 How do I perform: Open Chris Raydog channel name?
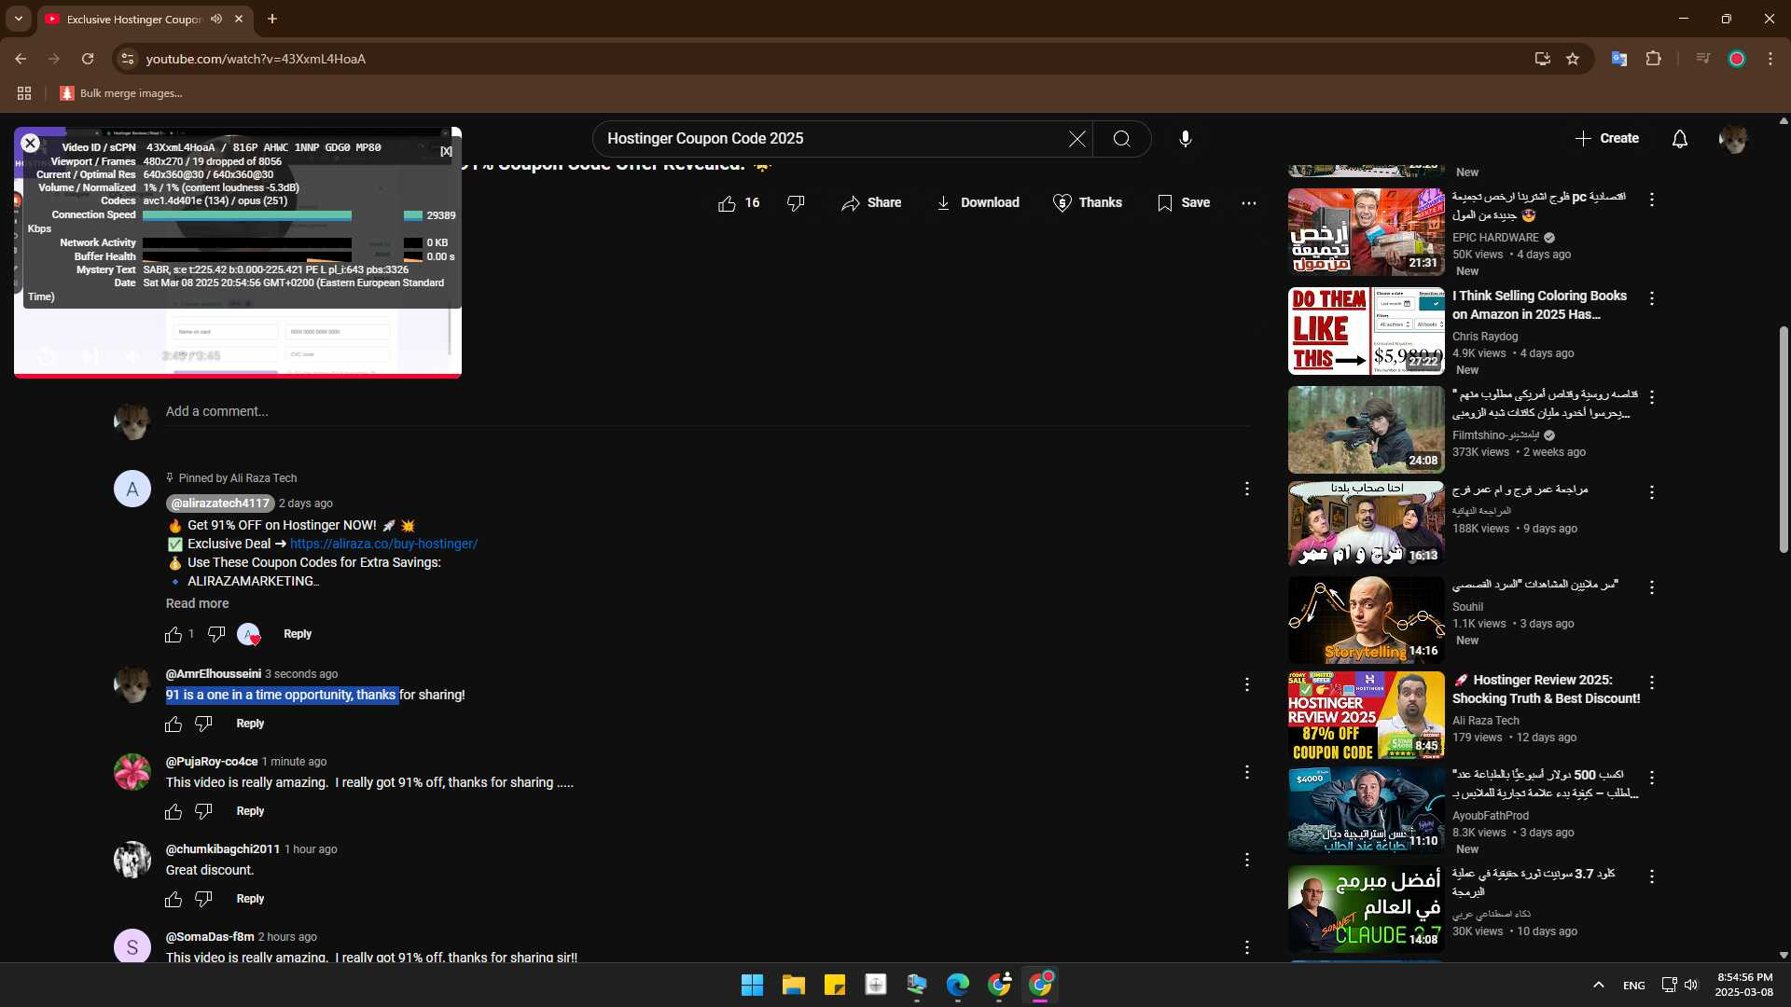(x=1485, y=337)
